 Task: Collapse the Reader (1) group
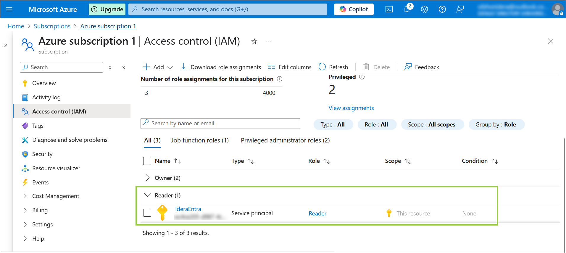(x=147, y=195)
